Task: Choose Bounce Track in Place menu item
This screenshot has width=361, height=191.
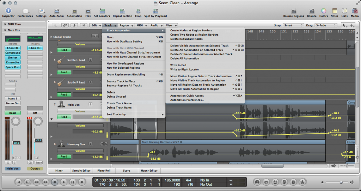Action: (x=121, y=81)
